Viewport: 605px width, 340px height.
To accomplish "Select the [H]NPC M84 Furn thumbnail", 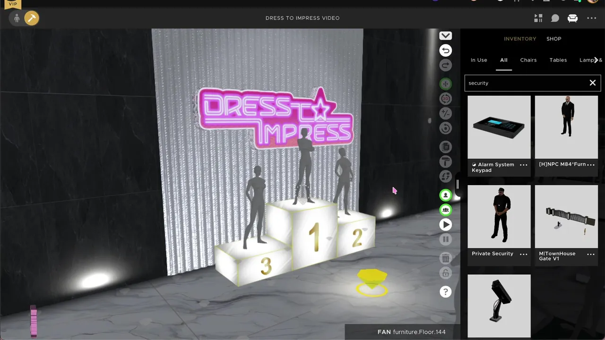I will coord(566,127).
